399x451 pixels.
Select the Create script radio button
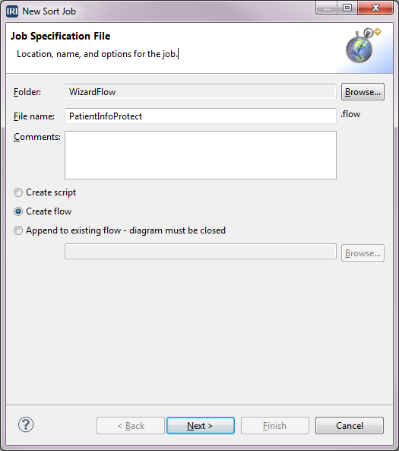tap(18, 192)
